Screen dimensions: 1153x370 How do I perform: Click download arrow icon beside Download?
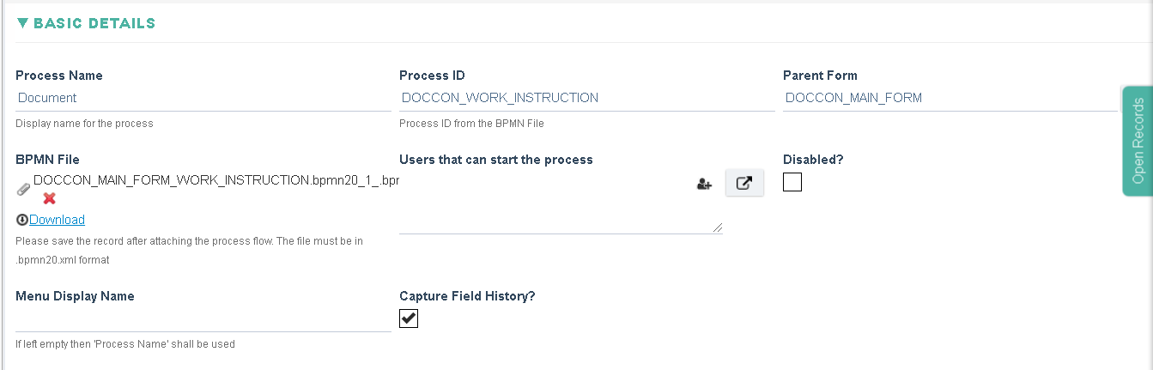tap(22, 220)
